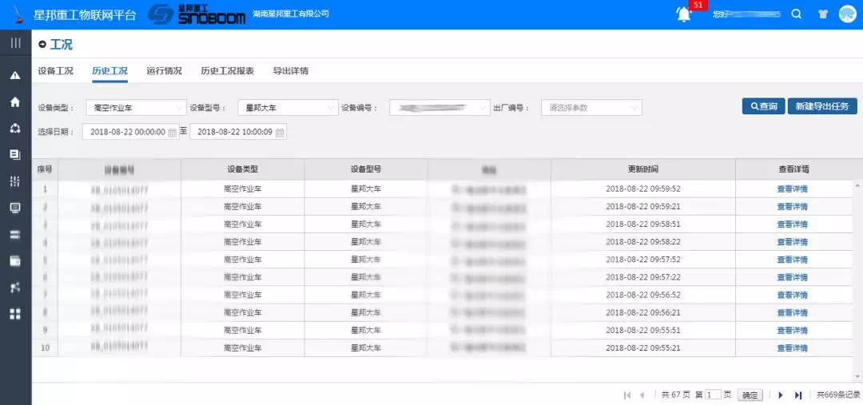Switch to the 历史工况报表 tab

click(227, 71)
